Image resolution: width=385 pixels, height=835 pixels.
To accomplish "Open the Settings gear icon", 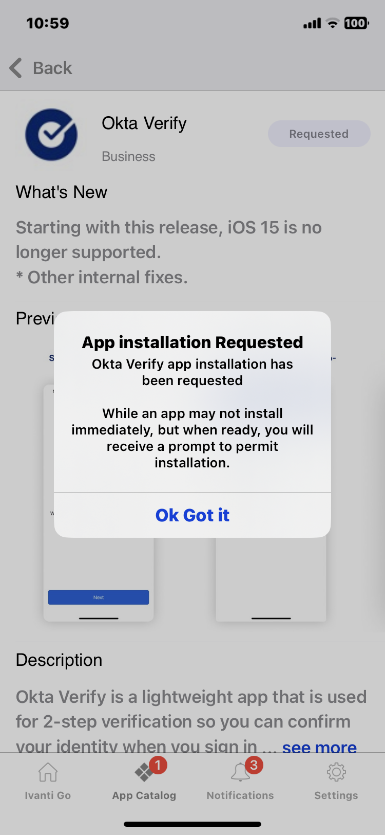I will pos(336,772).
